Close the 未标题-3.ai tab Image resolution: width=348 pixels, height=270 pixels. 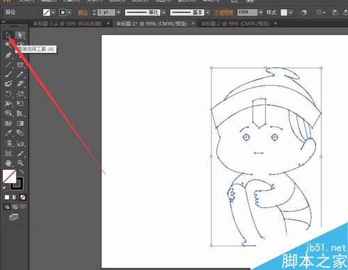click(108, 24)
